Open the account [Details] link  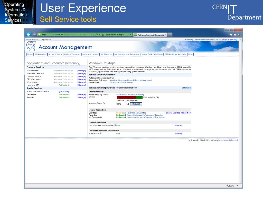(x=233, y=40)
